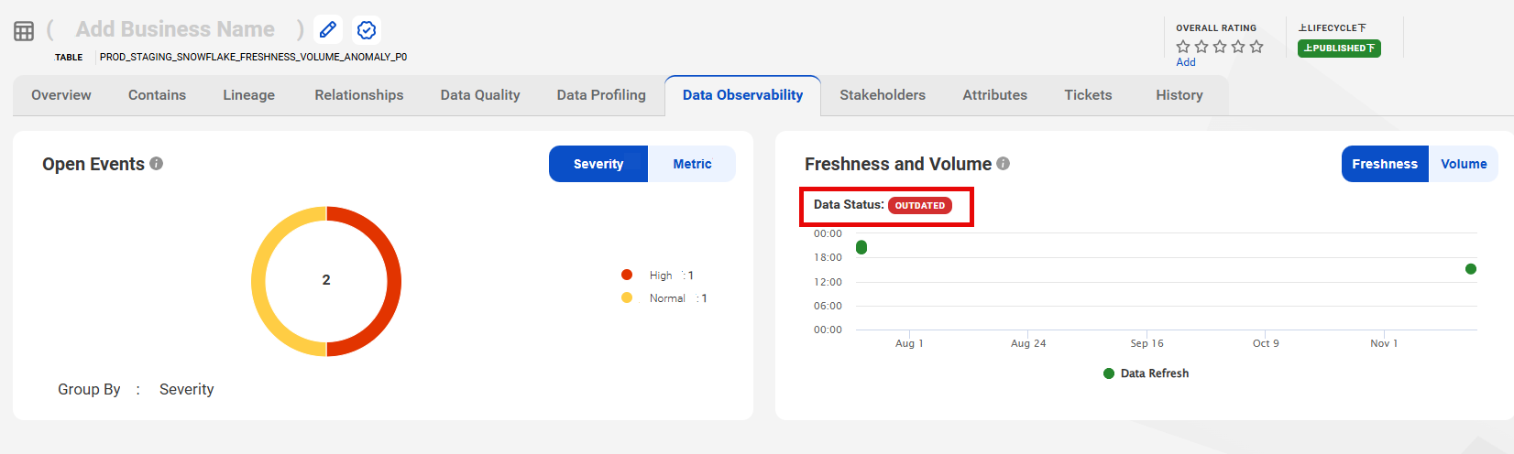This screenshot has height=454, width=1514.
Task: Click the donut center total 2
Action: 326,280
